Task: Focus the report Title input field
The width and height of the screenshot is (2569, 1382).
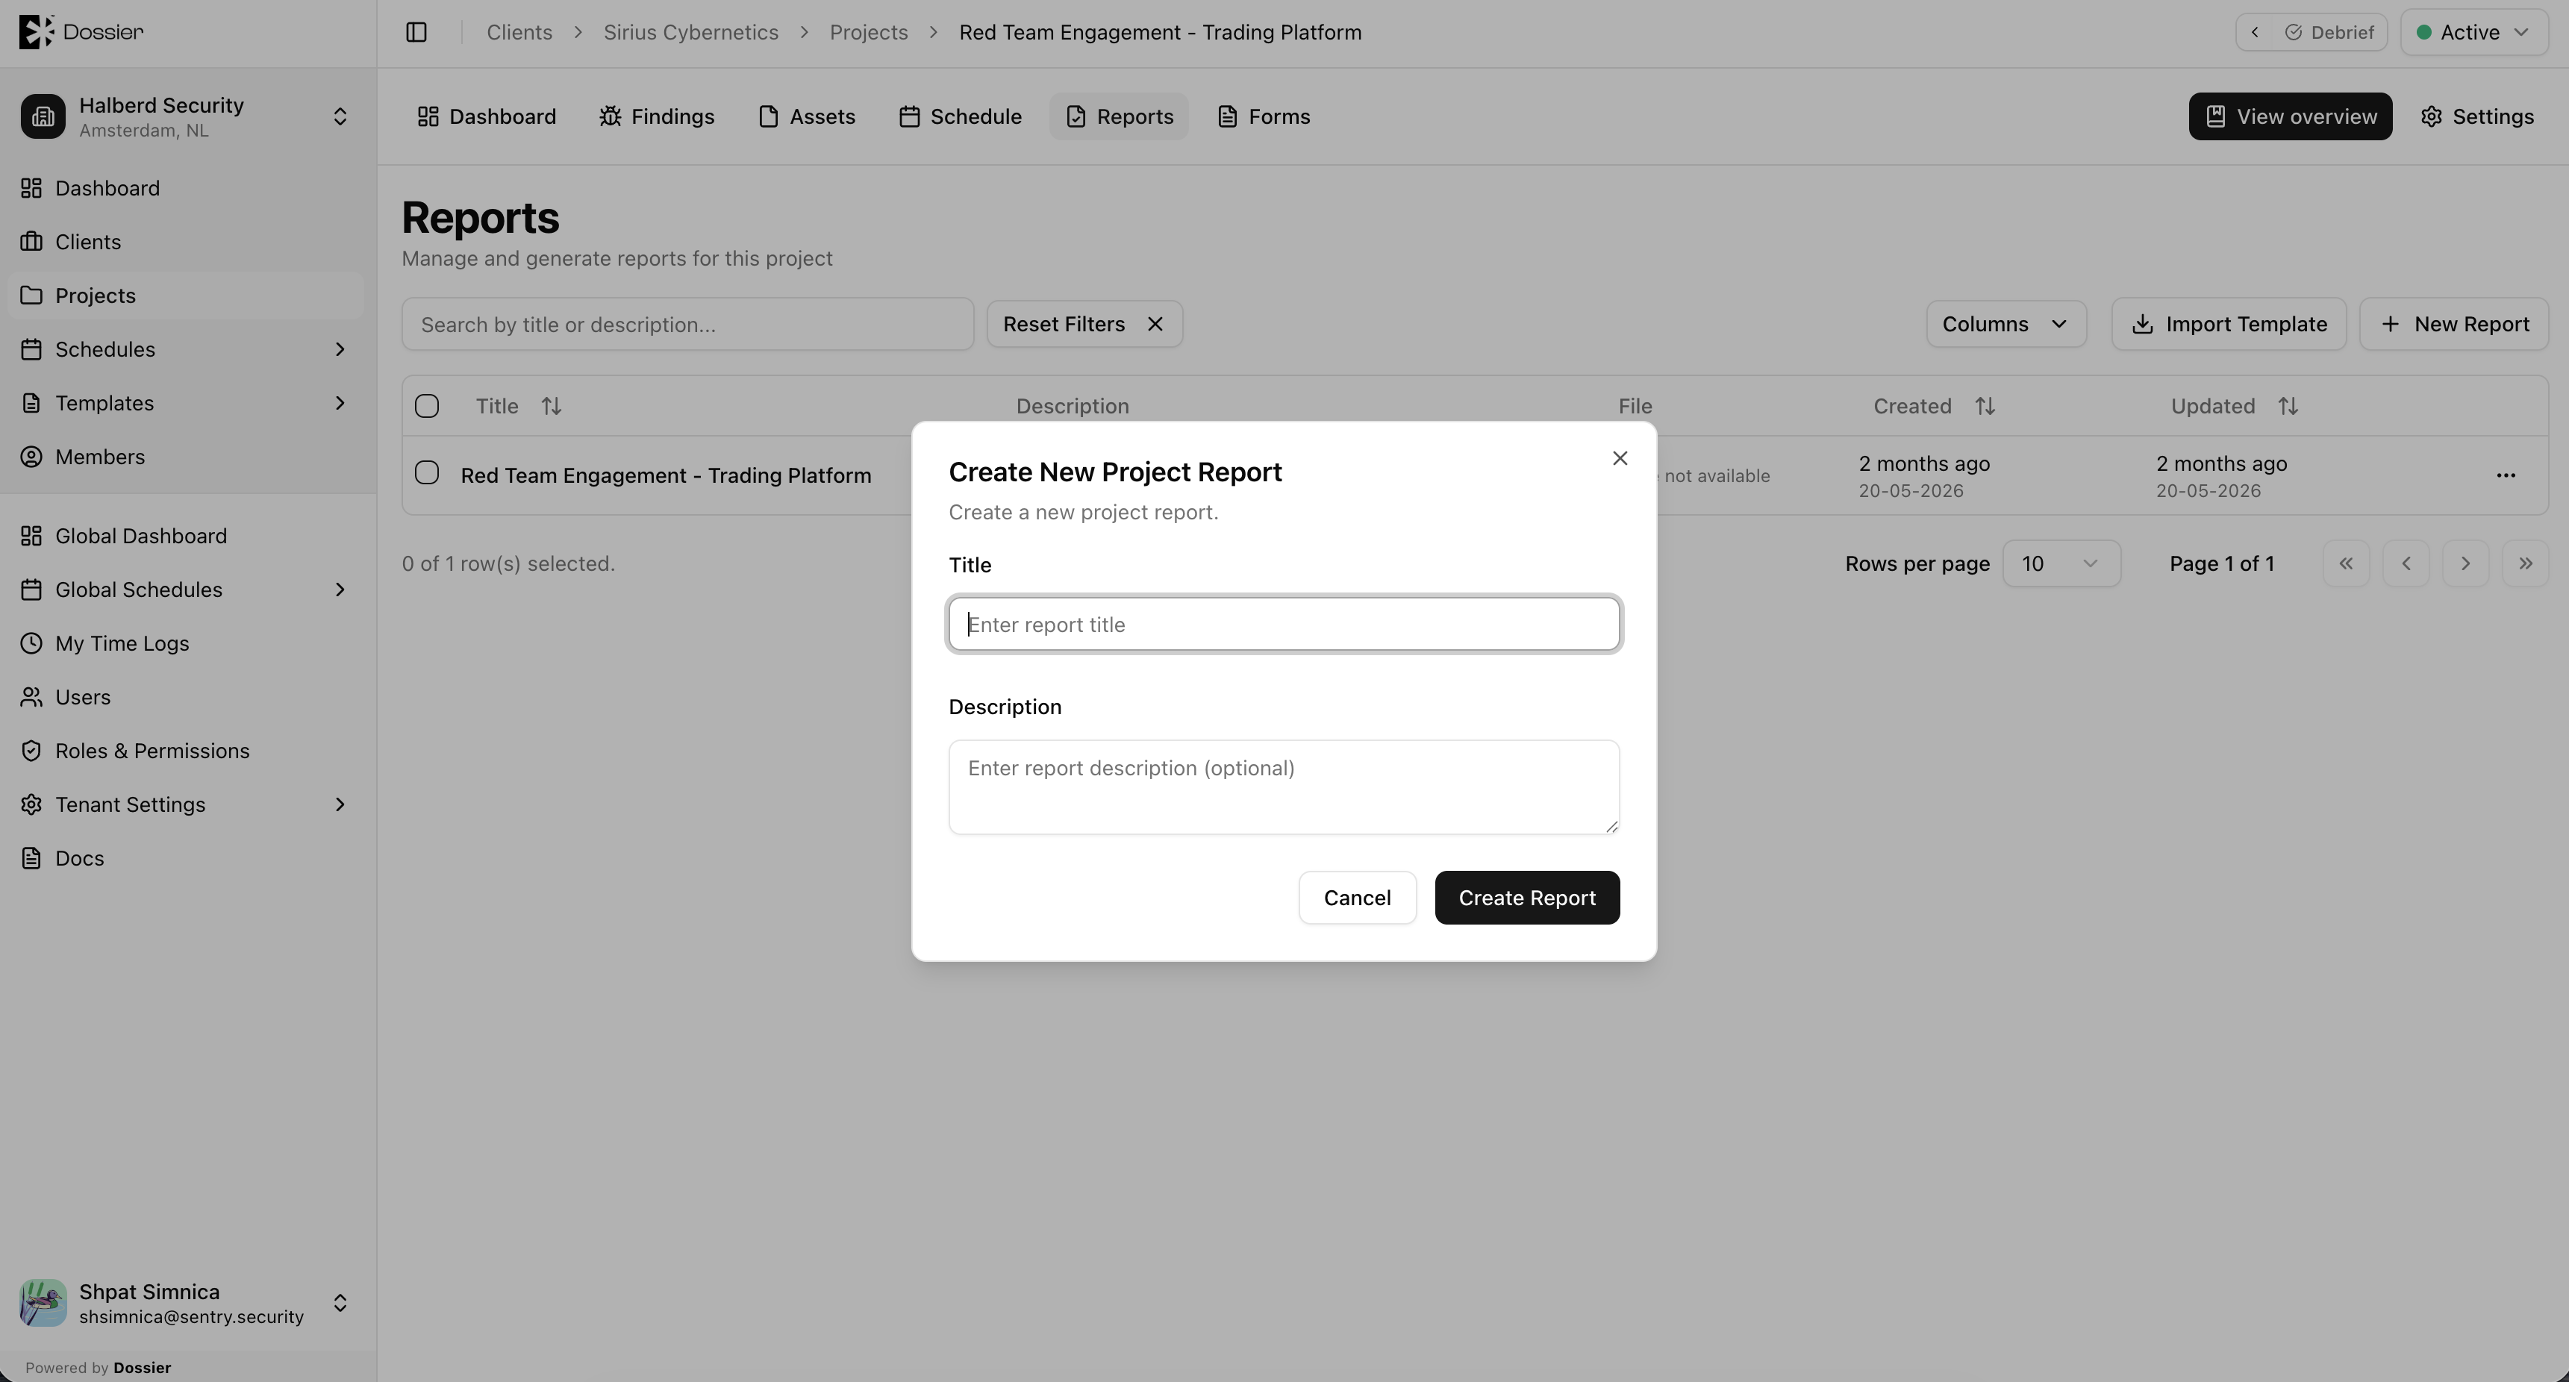Action: pos(1284,624)
